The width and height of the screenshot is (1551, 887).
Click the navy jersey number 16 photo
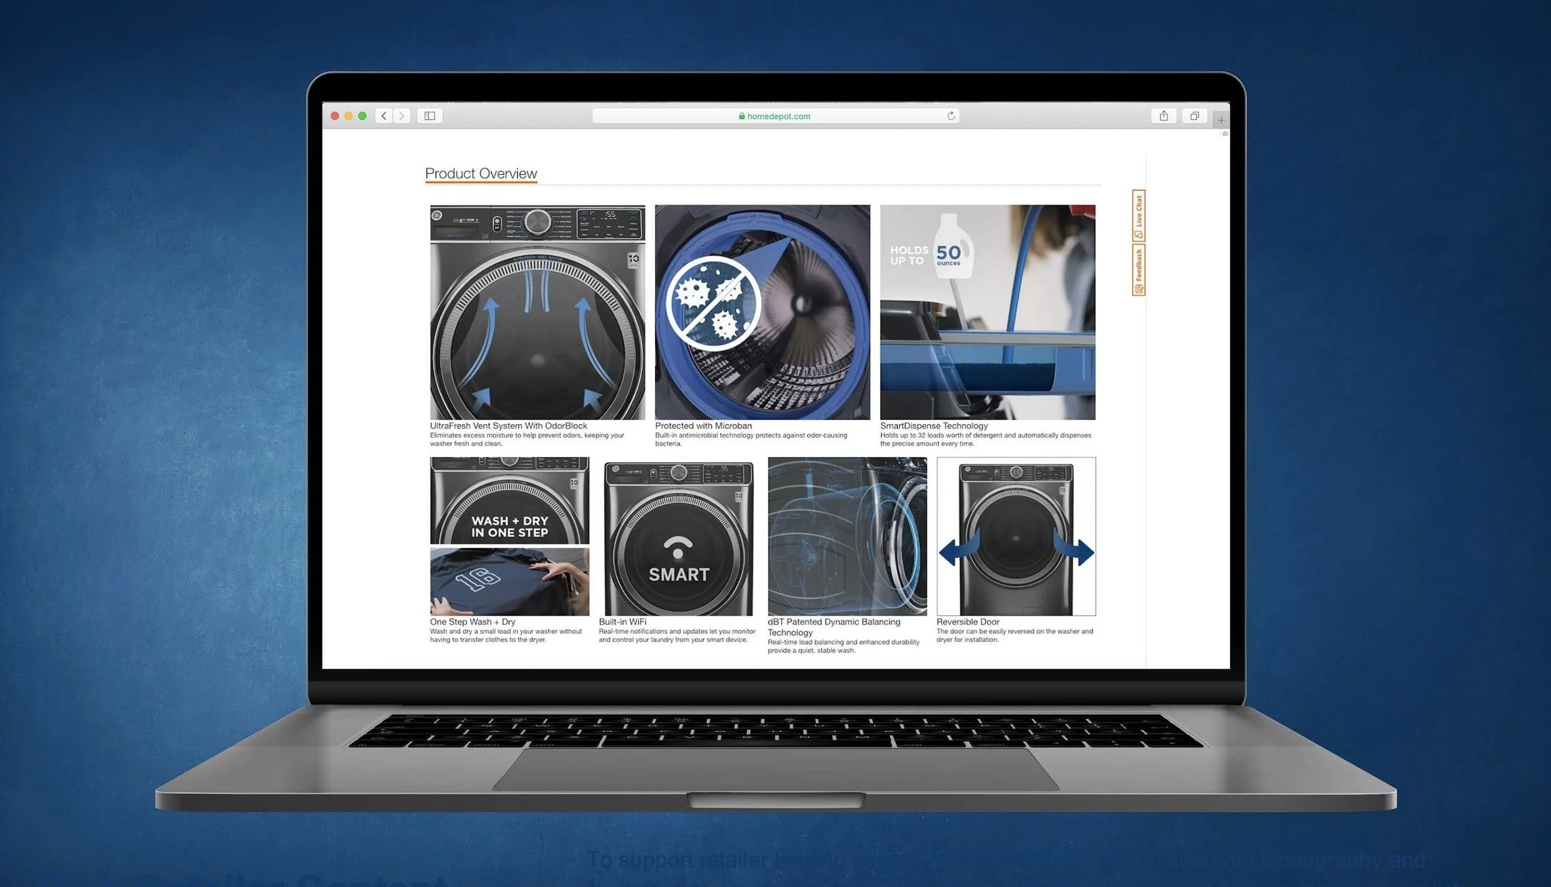(x=509, y=582)
